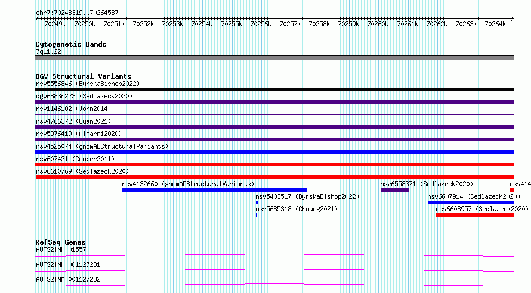The width and height of the screenshot is (531, 293).
Task: Click the 70258k ruler position
Action: click(319, 24)
